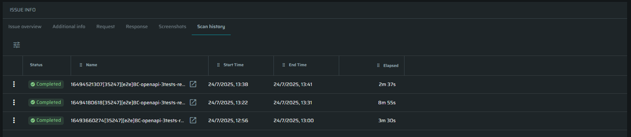
Task: Open the table filter settings icon
Action: [x=16, y=45]
